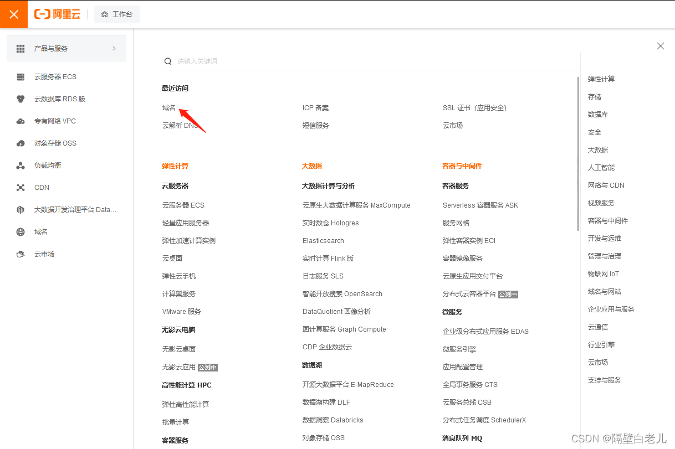Click the 产品与服务 grid icon
This screenshot has width=675, height=449.
(21, 49)
